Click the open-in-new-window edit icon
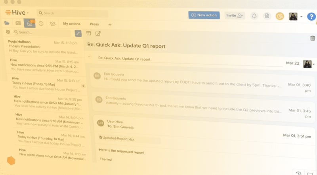 (x=98, y=34)
